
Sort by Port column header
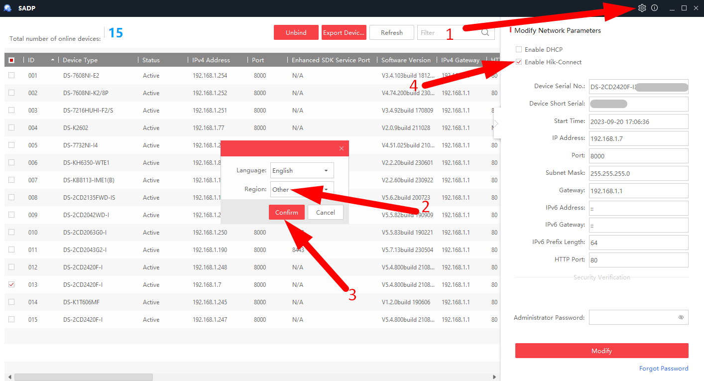tap(266, 60)
